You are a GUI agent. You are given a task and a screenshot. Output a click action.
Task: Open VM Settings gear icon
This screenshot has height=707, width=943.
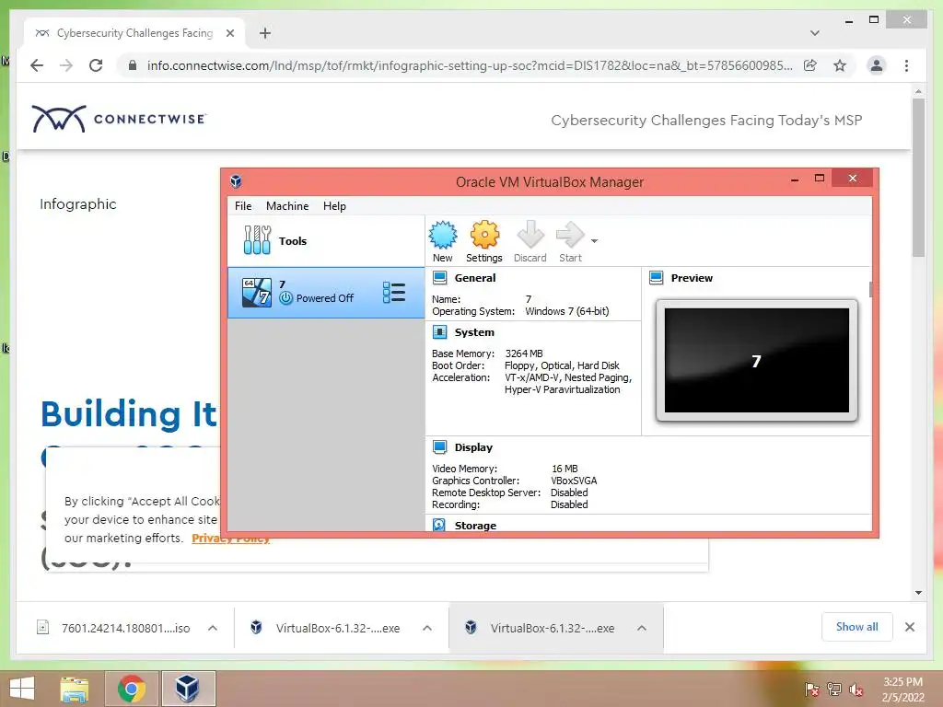[484, 235]
